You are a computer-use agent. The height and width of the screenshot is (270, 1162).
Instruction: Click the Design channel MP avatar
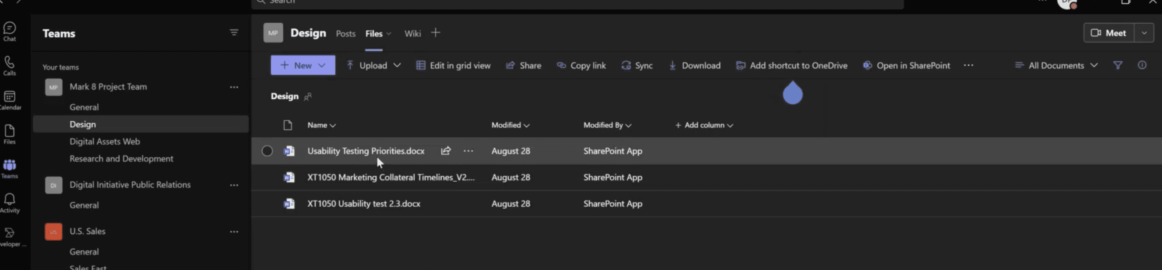[273, 32]
